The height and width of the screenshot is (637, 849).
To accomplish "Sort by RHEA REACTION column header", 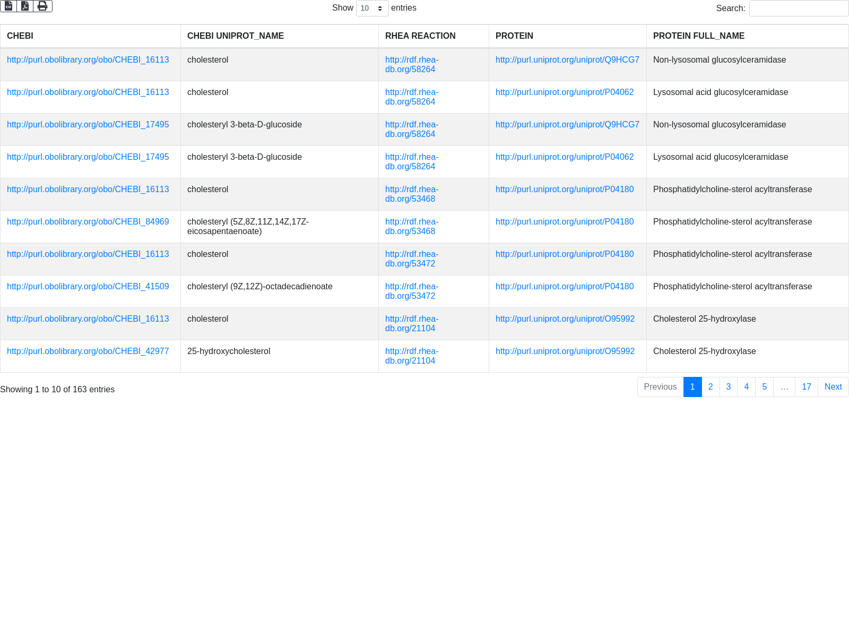I will (x=420, y=36).
